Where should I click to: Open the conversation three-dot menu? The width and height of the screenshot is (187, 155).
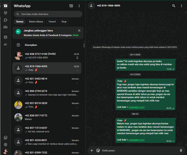click(x=181, y=6)
